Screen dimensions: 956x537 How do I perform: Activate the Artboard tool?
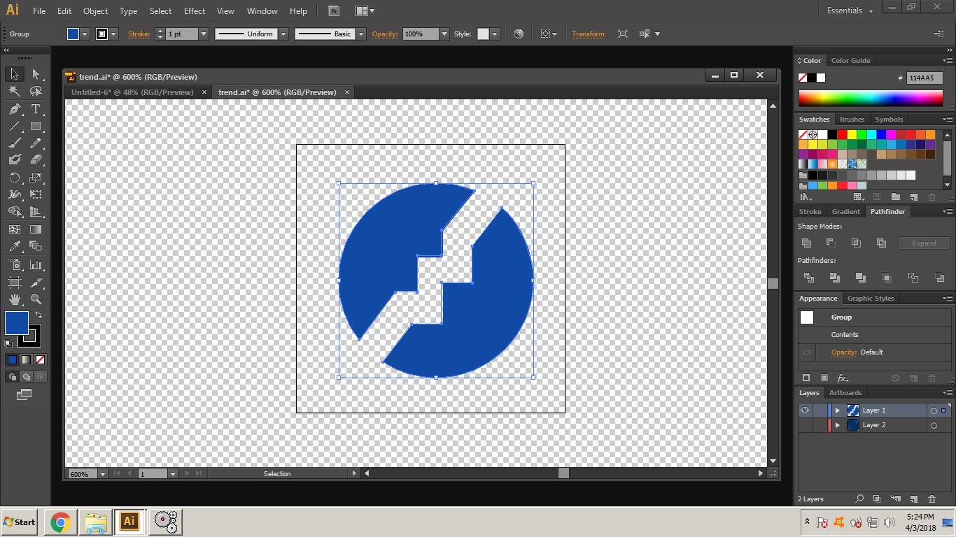(14, 282)
